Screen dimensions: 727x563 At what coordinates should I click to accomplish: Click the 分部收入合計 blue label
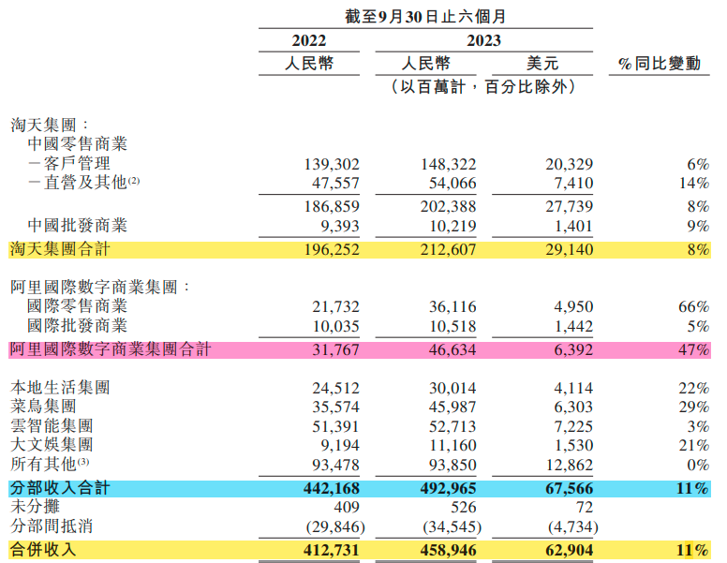click(x=60, y=488)
